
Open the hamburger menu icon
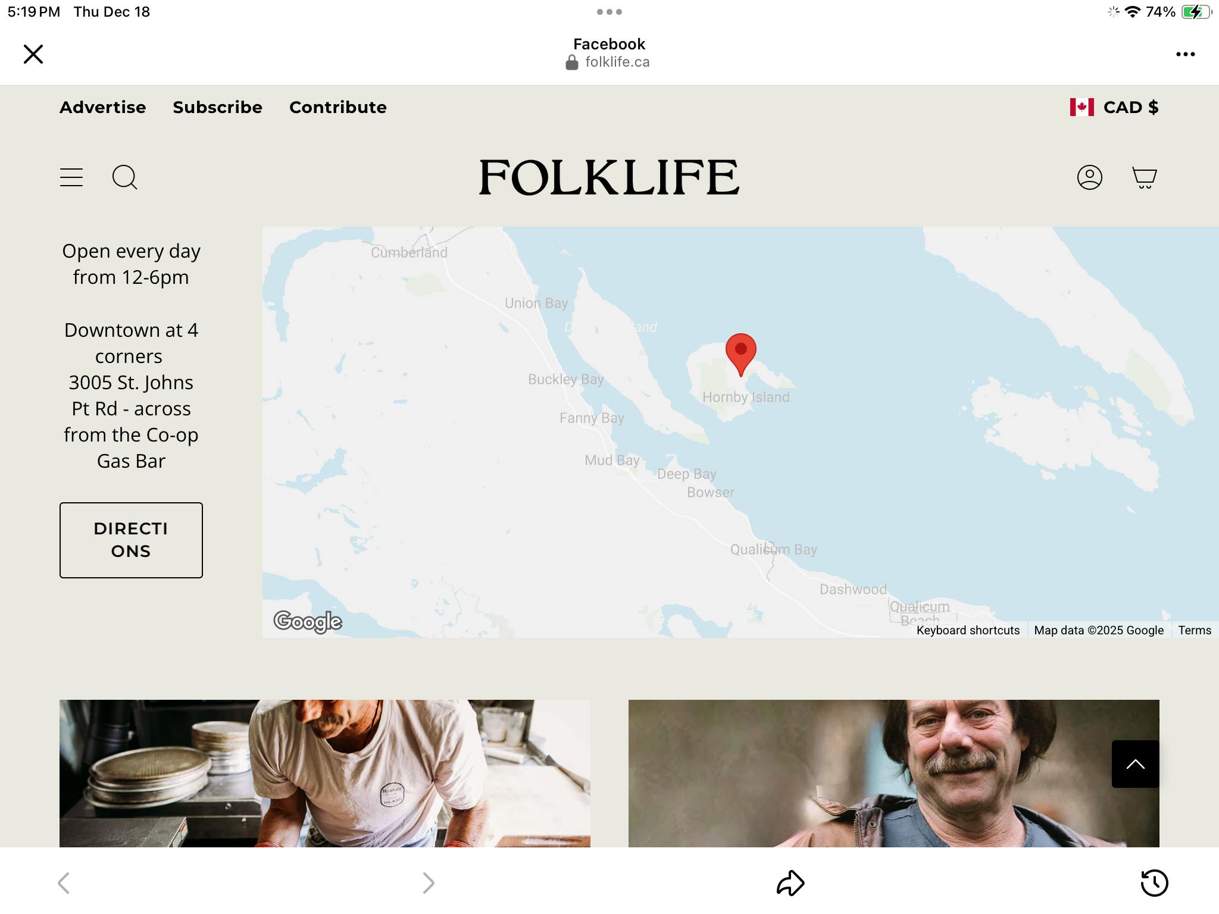pos(71,177)
